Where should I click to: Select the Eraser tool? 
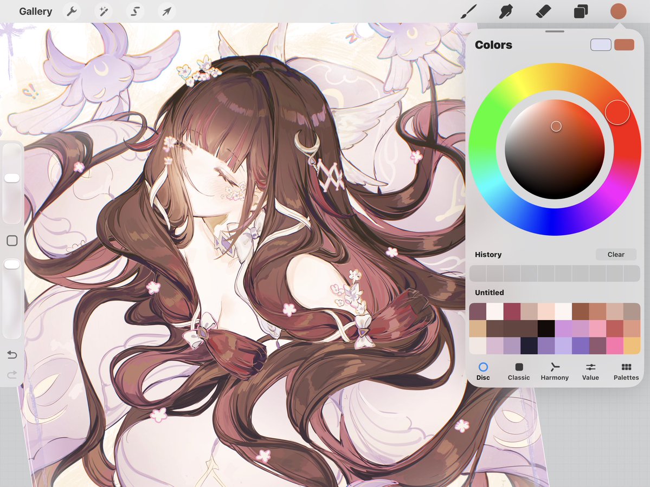pyautogui.click(x=543, y=11)
